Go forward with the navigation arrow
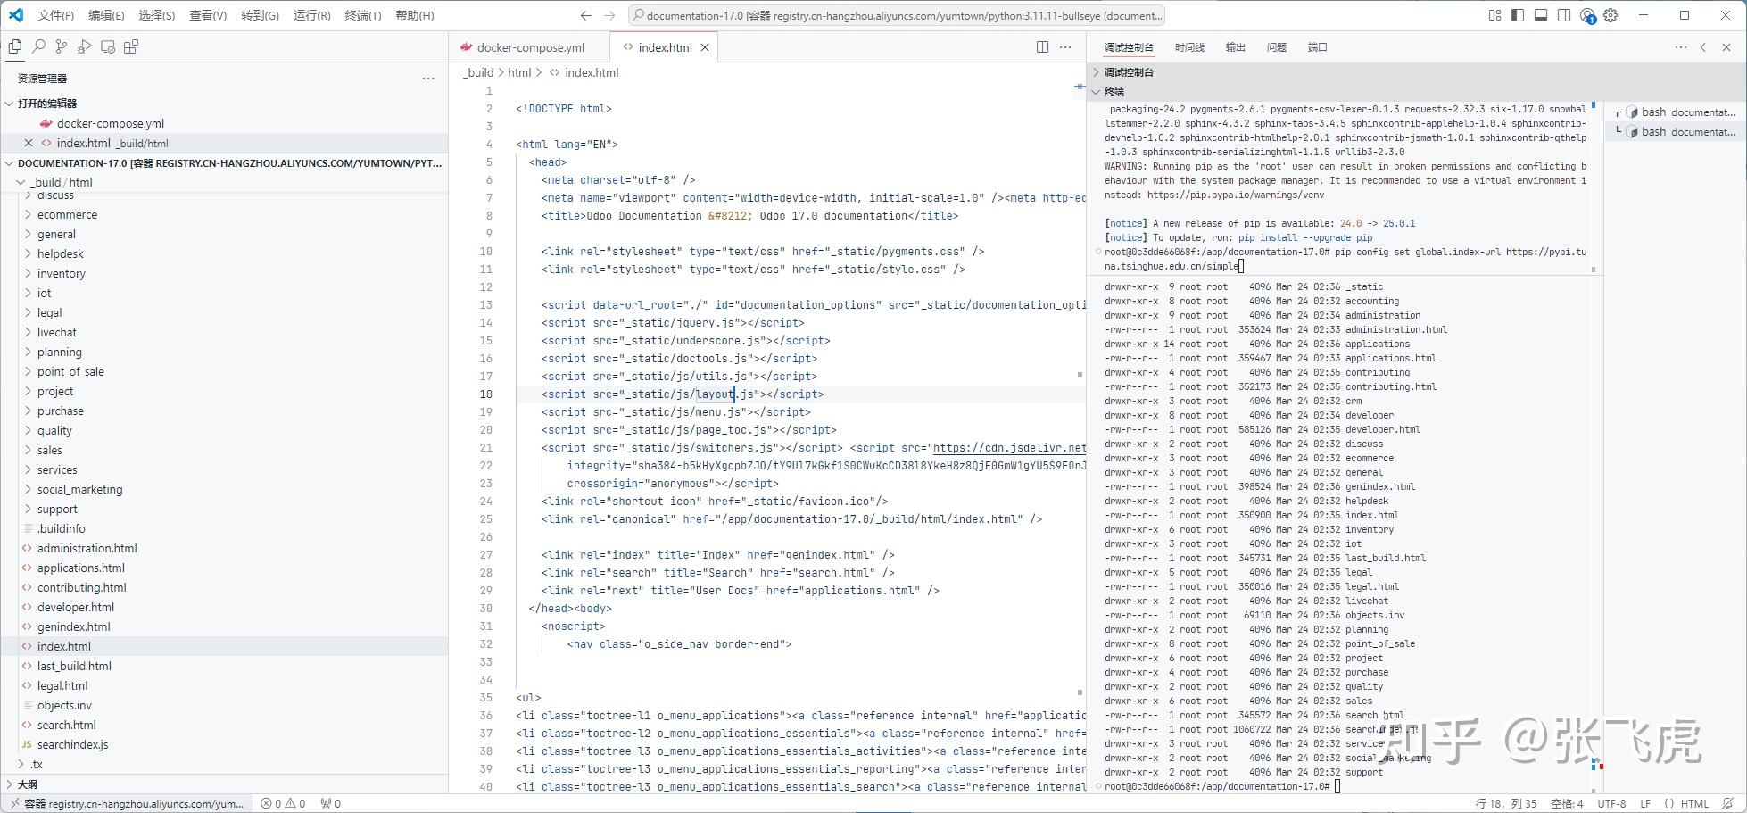The height and width of the screenshot is (813, 1747). [x=609, y=15]
